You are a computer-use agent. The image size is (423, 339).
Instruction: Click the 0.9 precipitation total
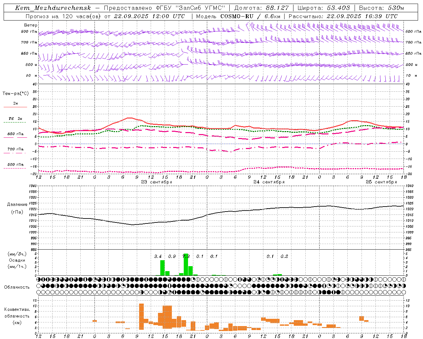[172, 257]
